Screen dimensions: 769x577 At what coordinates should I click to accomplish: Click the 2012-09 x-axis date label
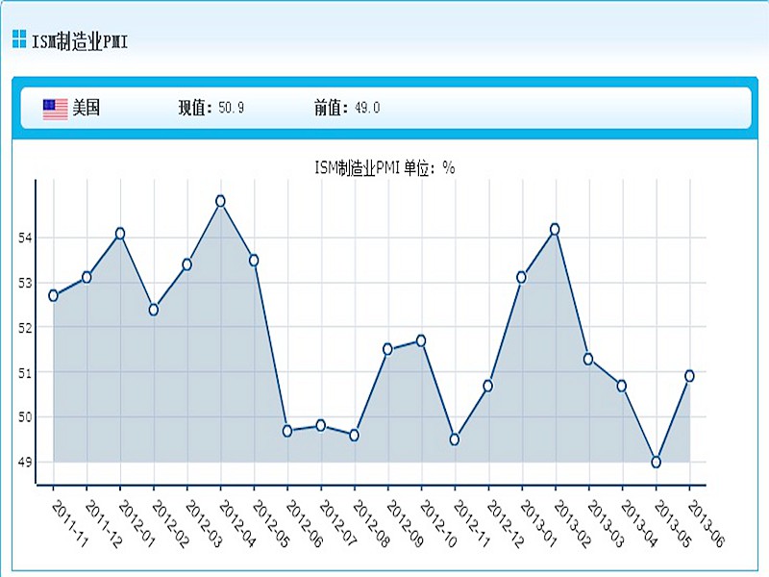[x=405, y=523]
